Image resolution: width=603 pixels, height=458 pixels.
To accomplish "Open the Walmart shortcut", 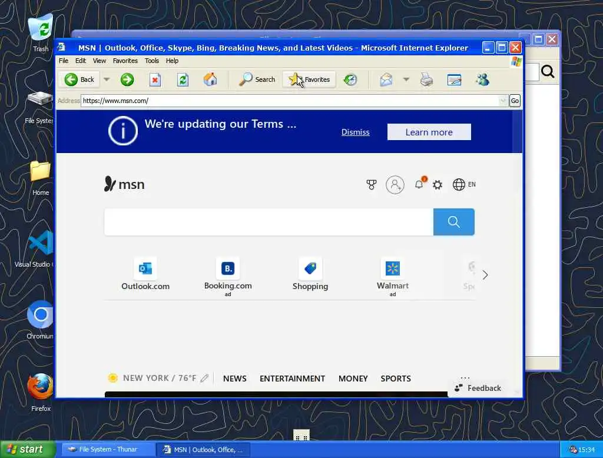I will point(393,277).
